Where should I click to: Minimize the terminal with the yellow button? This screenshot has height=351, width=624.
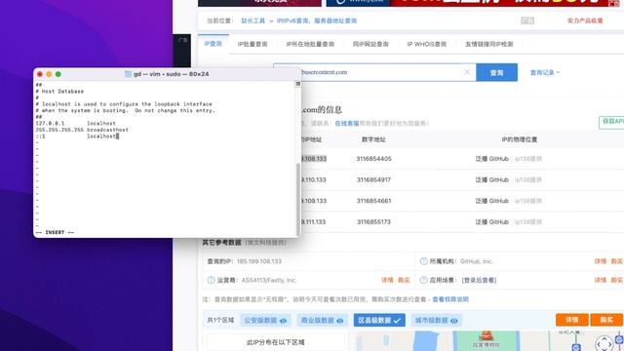tap(49, 74)
